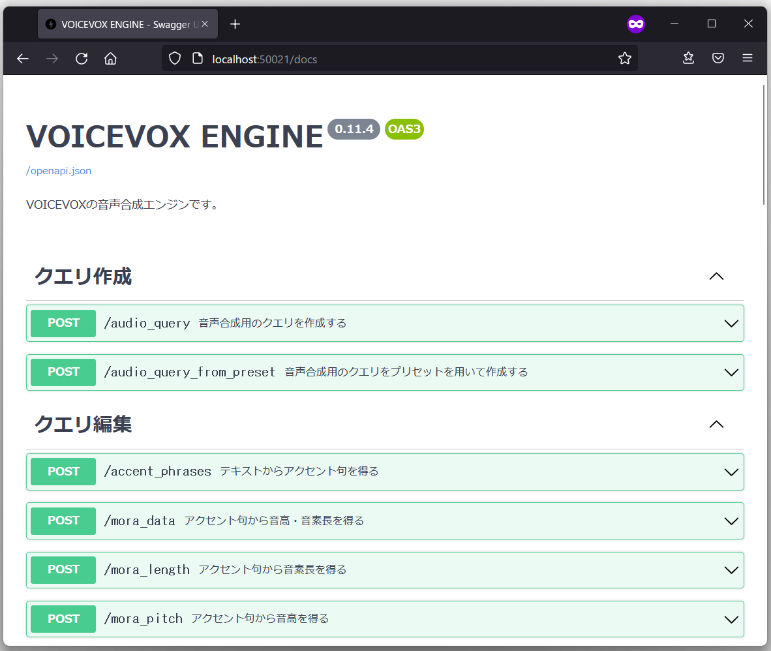Click the クエリ作成 section heading
Viewport: 771px width, 651px height.
tap(83, 277)
